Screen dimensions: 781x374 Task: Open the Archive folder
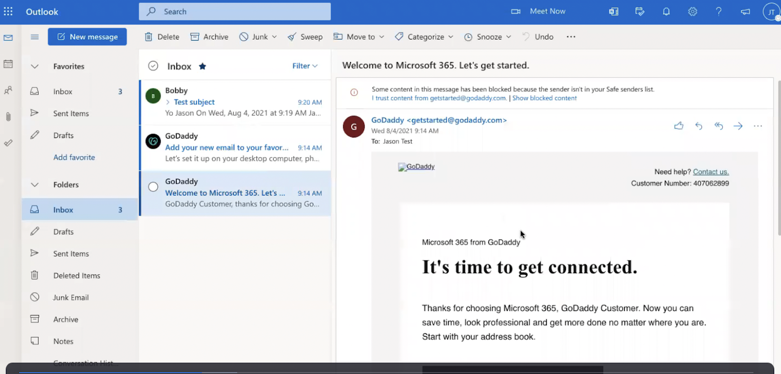tap(80, 319)
